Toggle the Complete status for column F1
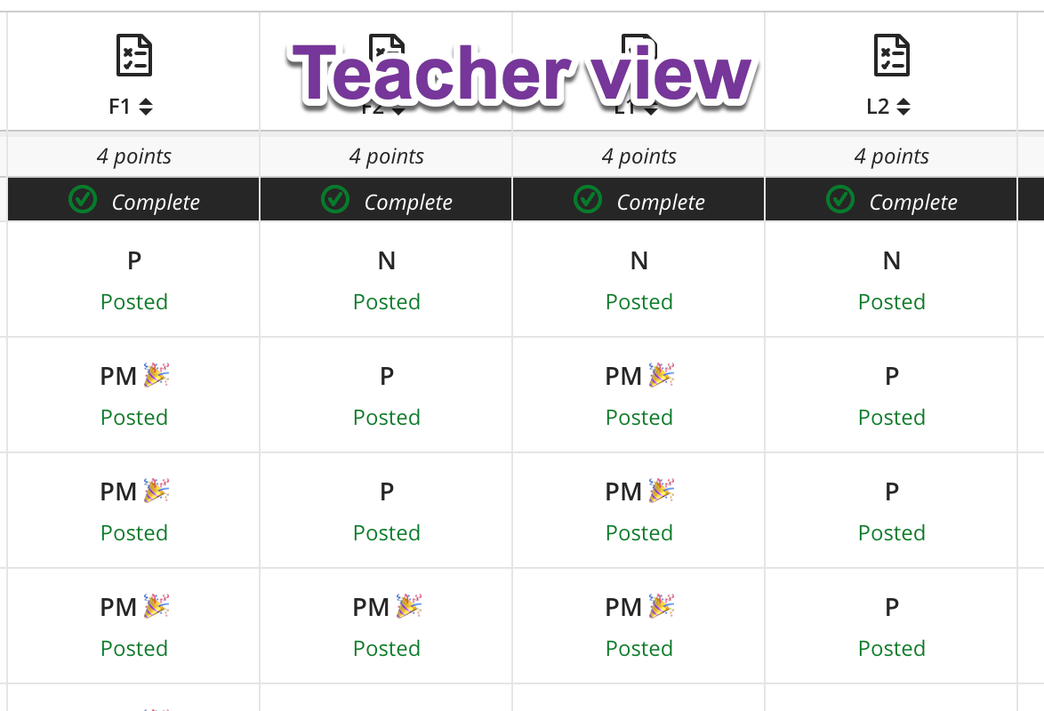Image resolution: width=1044 pixels, height=711 pixels. tap(133, 199)
